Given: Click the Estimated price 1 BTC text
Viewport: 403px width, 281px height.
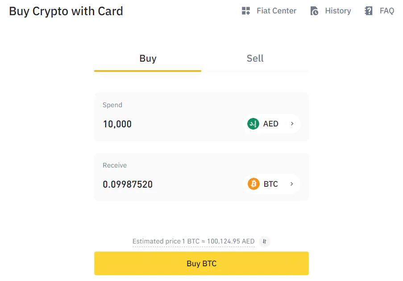Looking at the screenshot, I should coord(193,241).
